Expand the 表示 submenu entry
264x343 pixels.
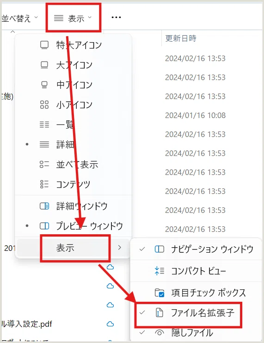coord(74,248)
